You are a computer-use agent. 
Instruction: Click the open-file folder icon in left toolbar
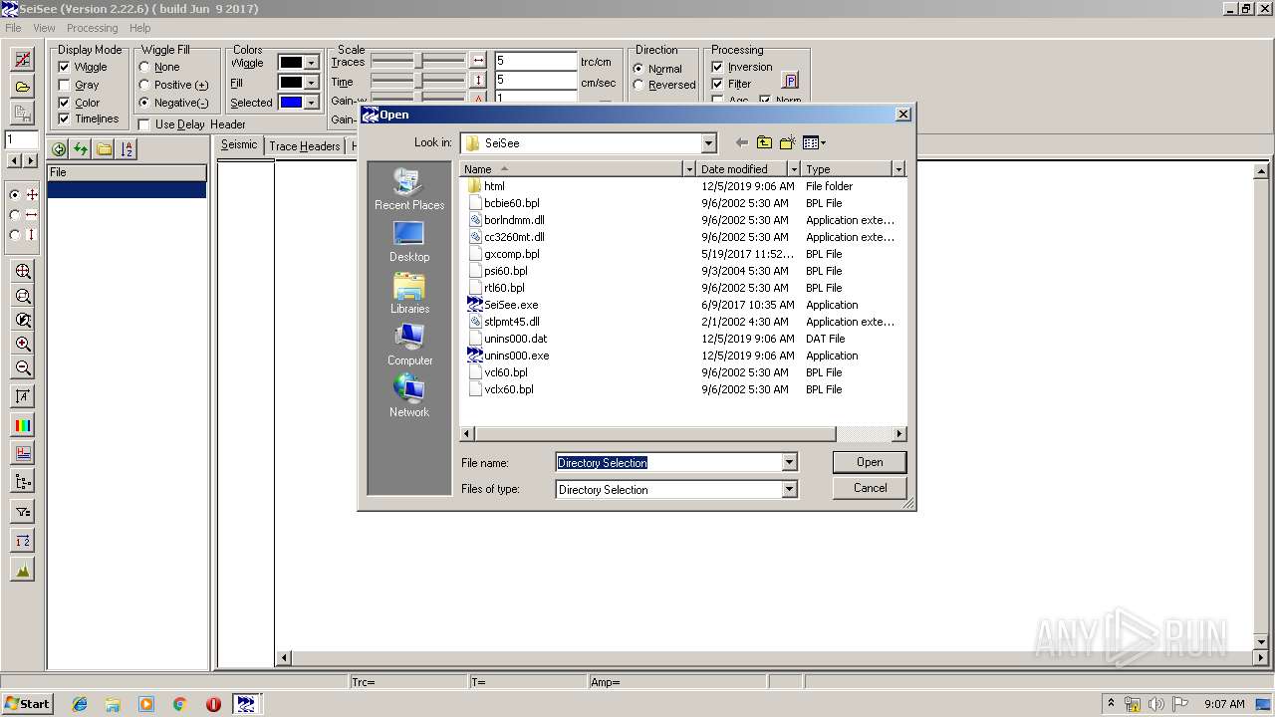click(22, 87)
